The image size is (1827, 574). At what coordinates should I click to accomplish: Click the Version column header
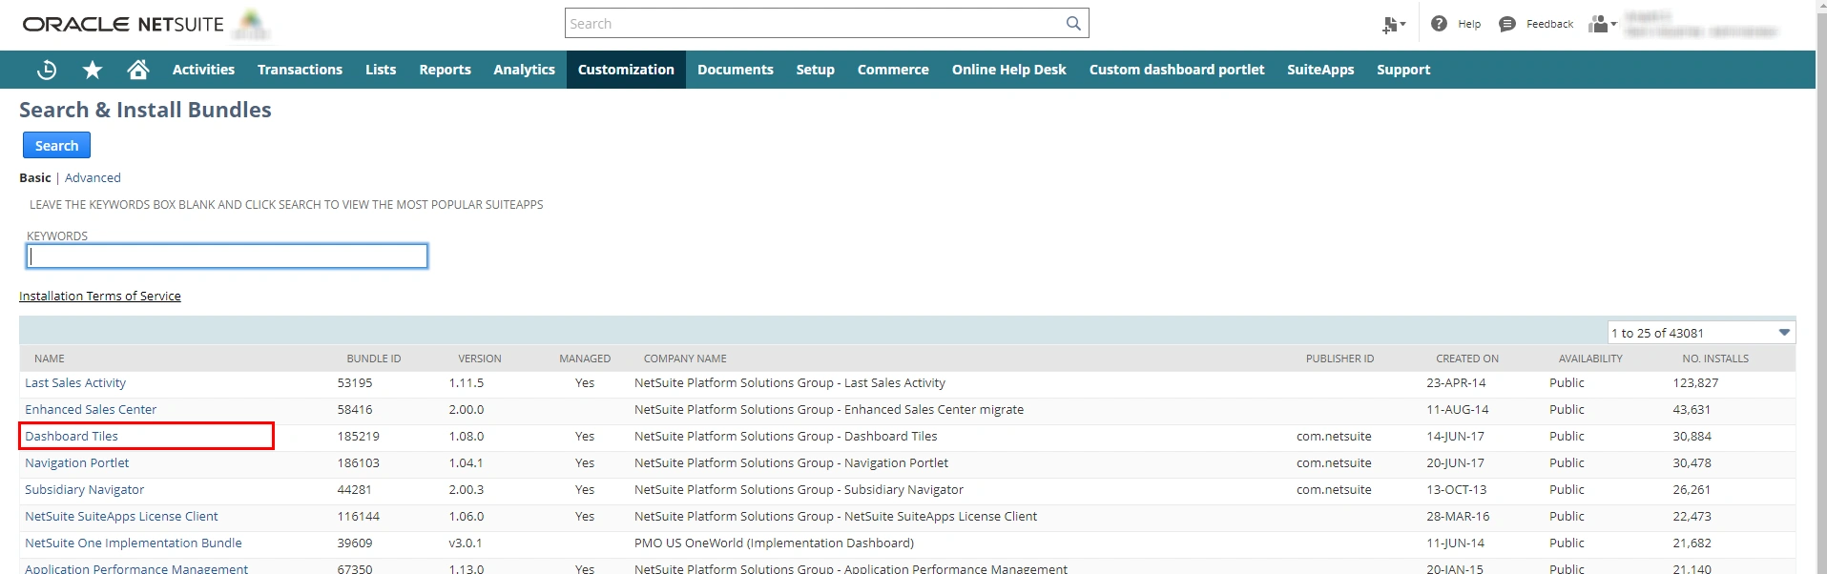coord(479,359)
